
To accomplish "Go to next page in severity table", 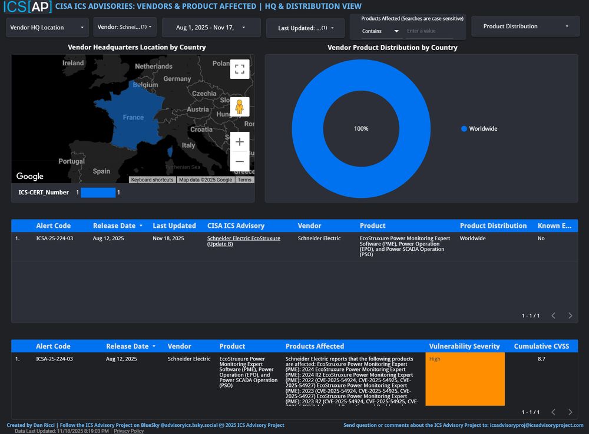I will tap(570, 412).
